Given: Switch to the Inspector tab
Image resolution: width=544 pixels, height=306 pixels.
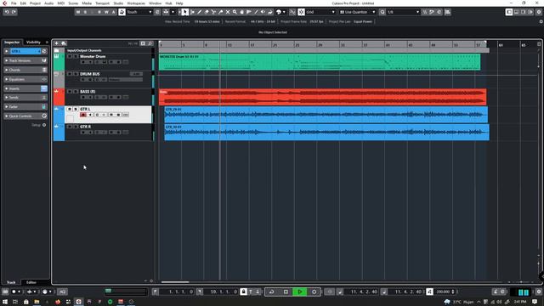Looking at the screenshot, I should pyautogui.click(x=12, y=42).
